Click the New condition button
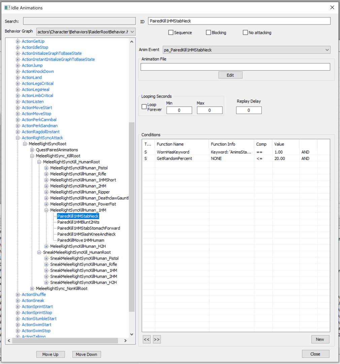 pos(320,339)
